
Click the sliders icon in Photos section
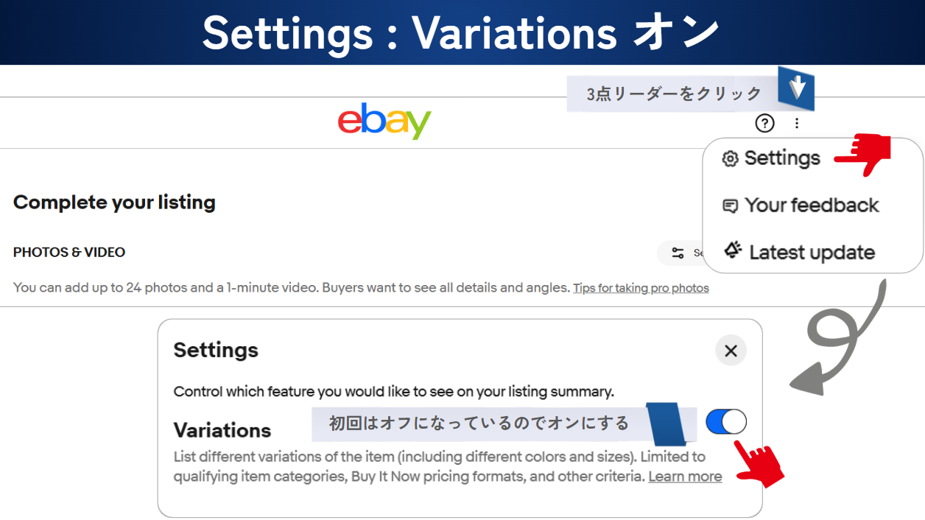coord(678,253)
